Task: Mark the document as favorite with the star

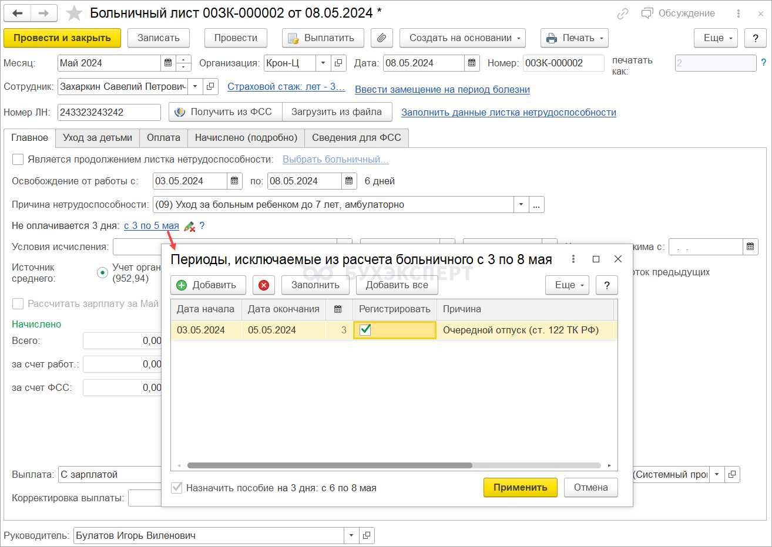Action: [x=74, y=13]
